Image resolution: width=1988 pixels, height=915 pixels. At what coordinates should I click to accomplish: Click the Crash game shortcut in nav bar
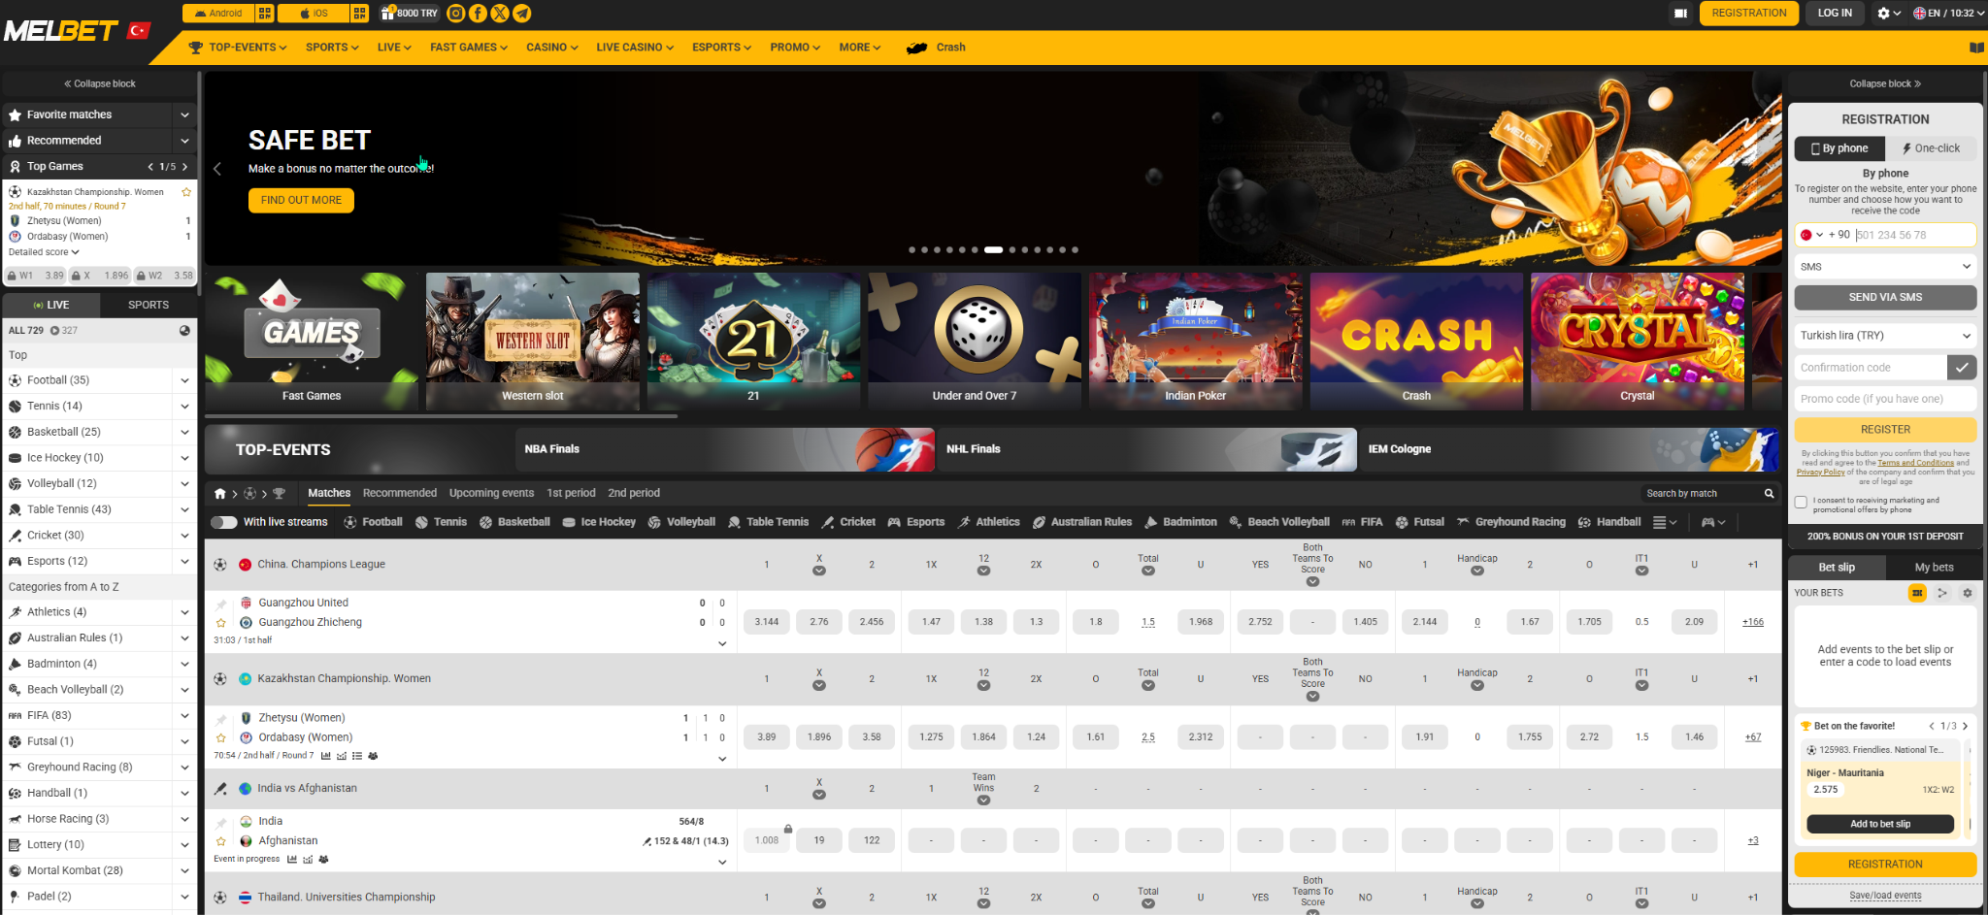pos(936,48)
